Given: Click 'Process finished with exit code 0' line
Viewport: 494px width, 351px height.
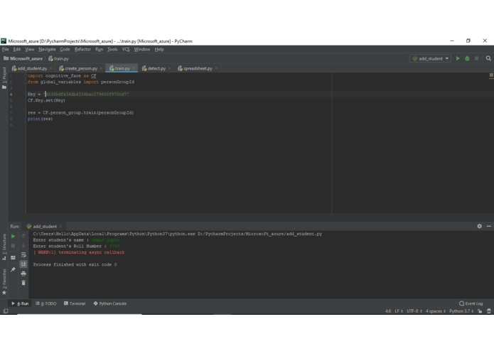Looking at the screenshot, I should click(75, 265).
